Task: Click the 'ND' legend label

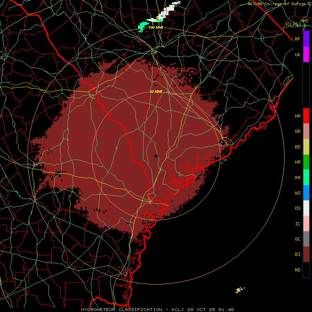Action: click(297, 270)
